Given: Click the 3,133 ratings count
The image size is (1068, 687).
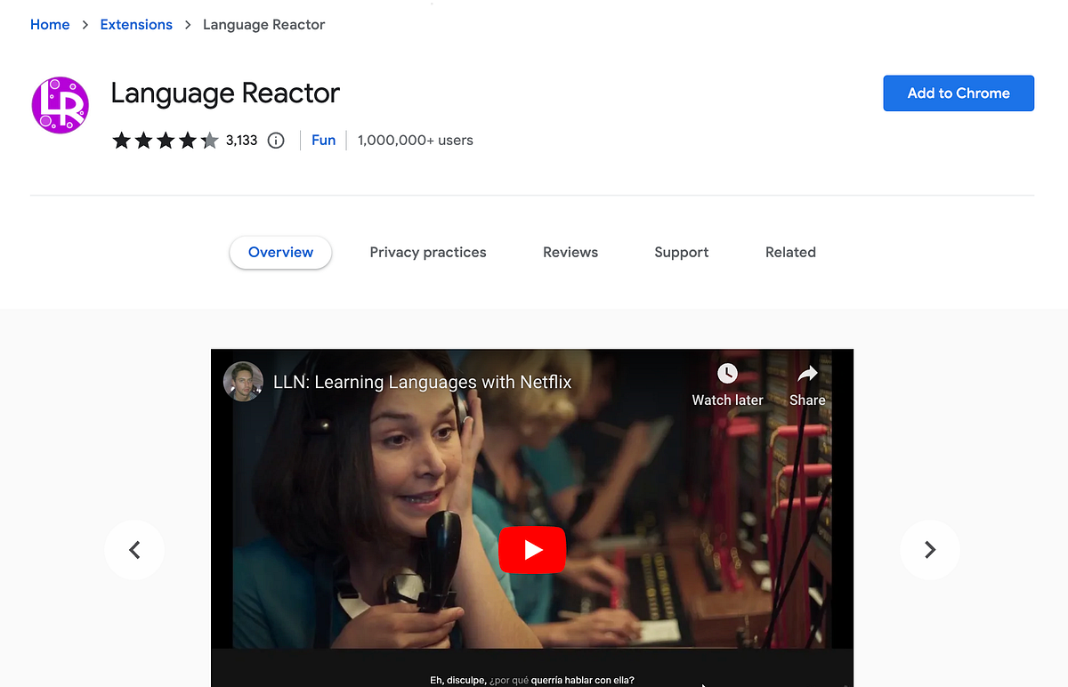Looking at the screenshot, I should pos(241,140).
